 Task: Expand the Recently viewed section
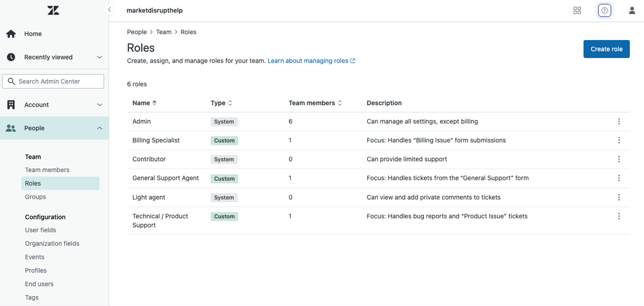99,57
